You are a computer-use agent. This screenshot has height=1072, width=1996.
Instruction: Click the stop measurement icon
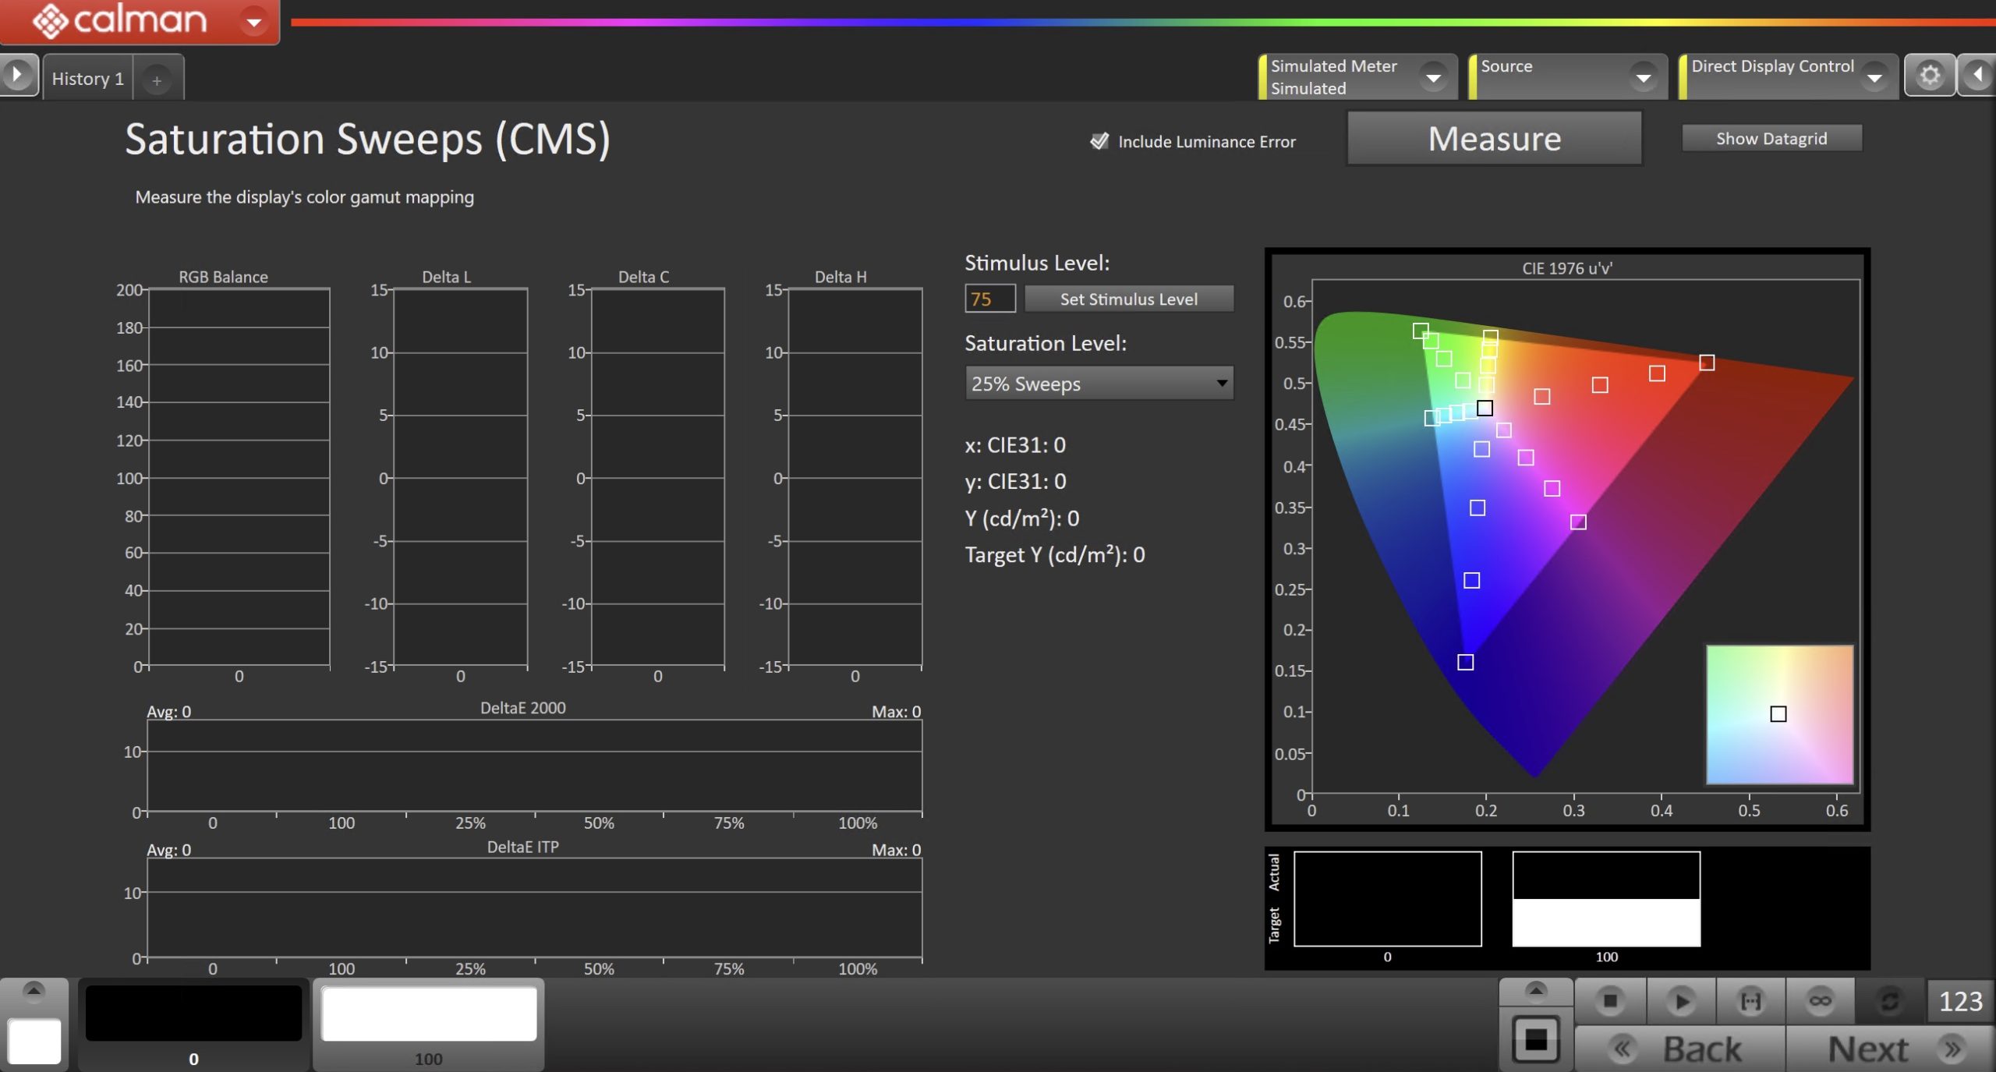1609,1000
